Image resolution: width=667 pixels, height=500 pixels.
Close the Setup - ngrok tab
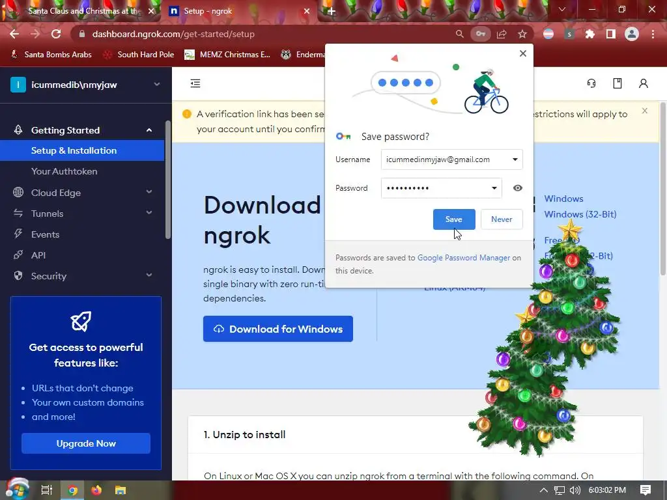307,12
